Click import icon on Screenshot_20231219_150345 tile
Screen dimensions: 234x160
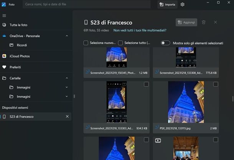coord(87,72)
